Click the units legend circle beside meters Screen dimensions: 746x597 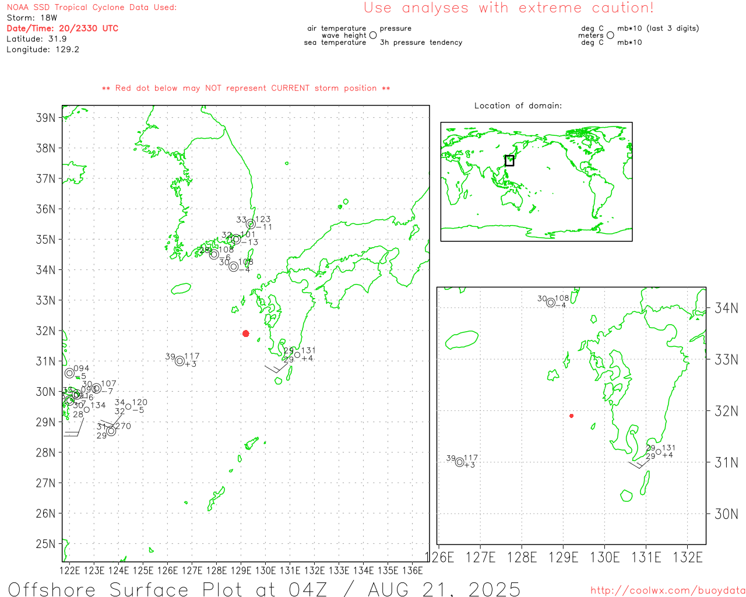click(610, 35)
